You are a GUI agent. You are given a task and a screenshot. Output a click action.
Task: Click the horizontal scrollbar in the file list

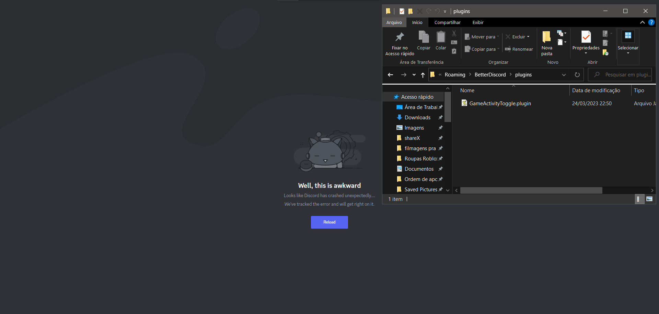(531, 190)
